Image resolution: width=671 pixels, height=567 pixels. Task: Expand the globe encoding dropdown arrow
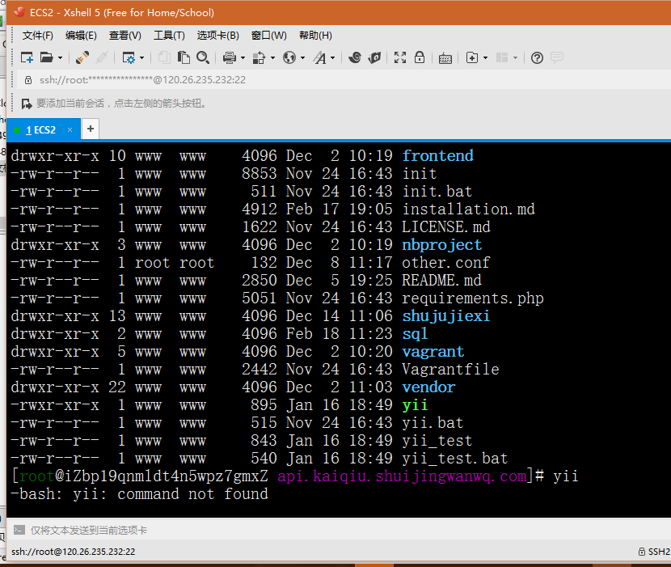tap(303, 57)
